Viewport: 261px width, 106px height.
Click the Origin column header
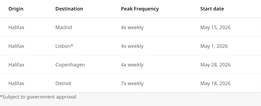tap(16, 9)
